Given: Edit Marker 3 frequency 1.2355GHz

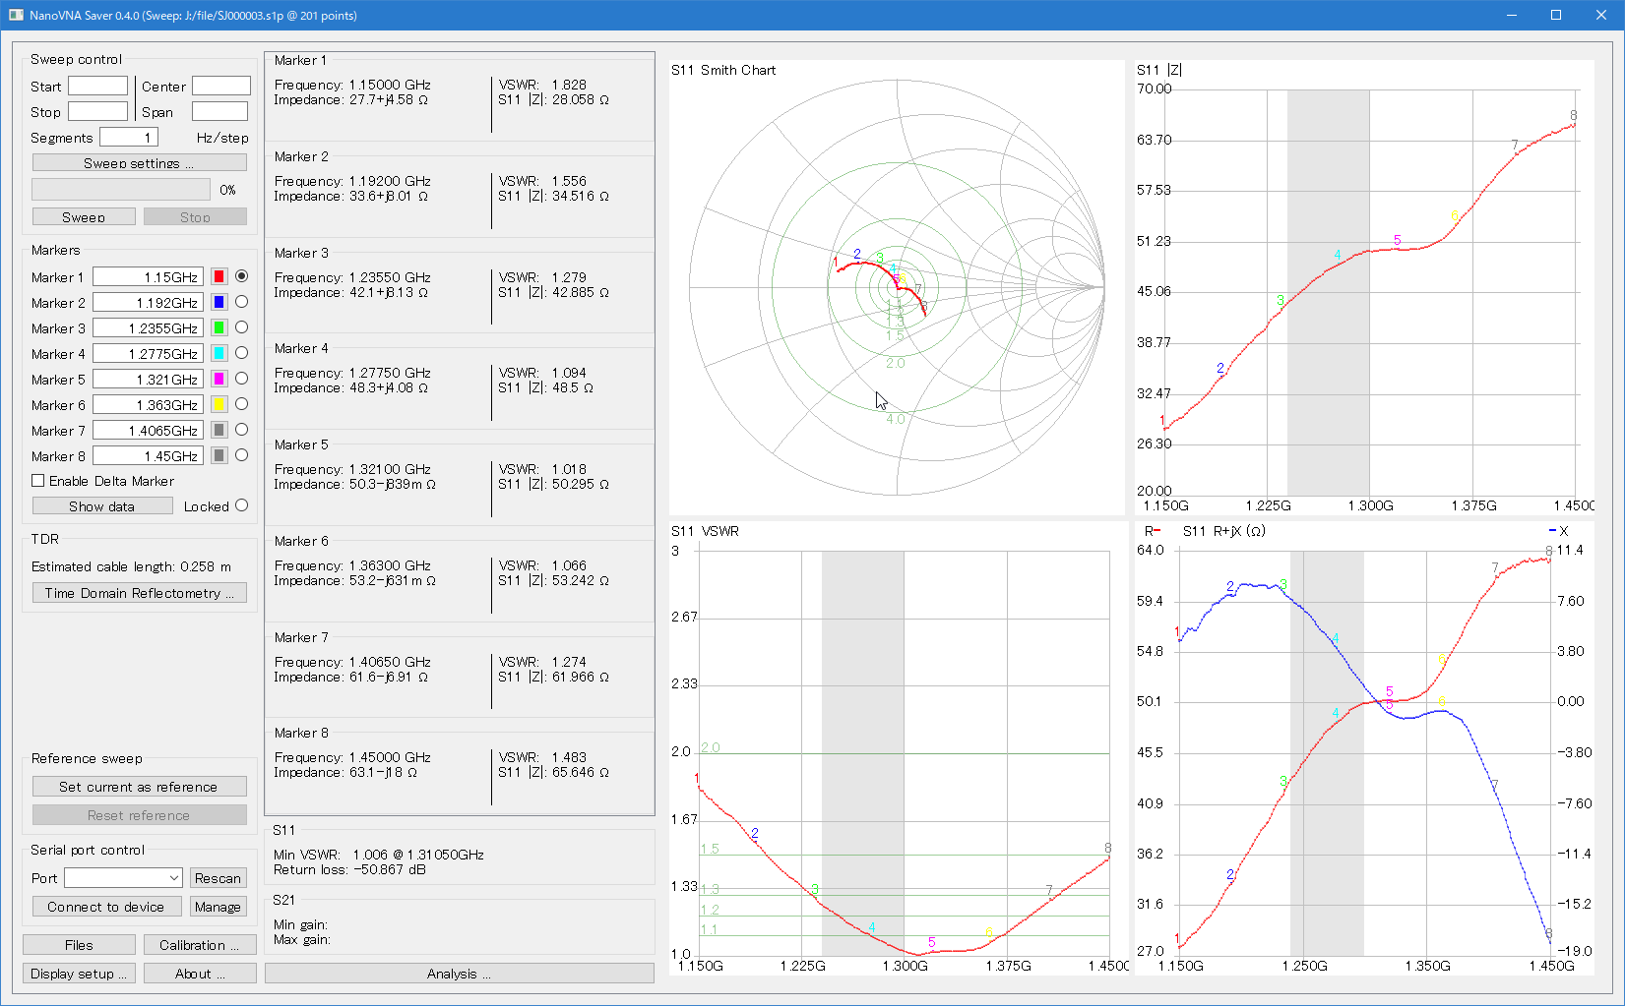Looking at the screenshot, I should pos(148,327).
